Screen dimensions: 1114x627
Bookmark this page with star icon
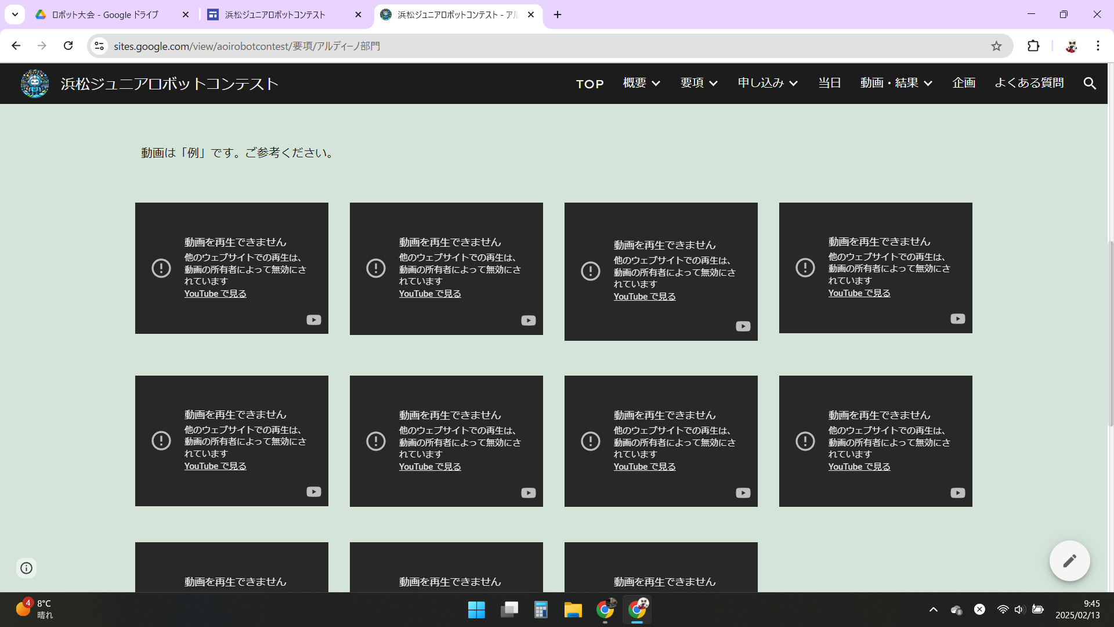click(996, 46)
